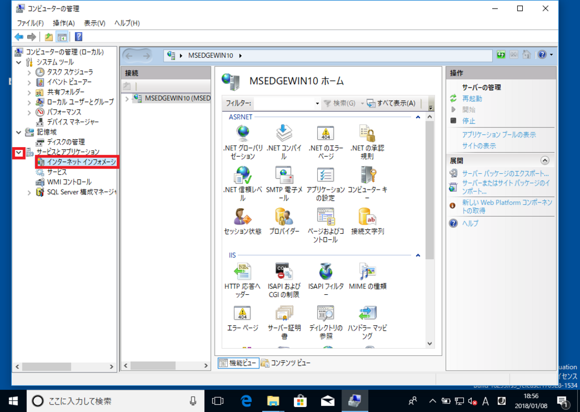
Task: Click ヘルプ link in actions pane
Action: tap(470, 223)
